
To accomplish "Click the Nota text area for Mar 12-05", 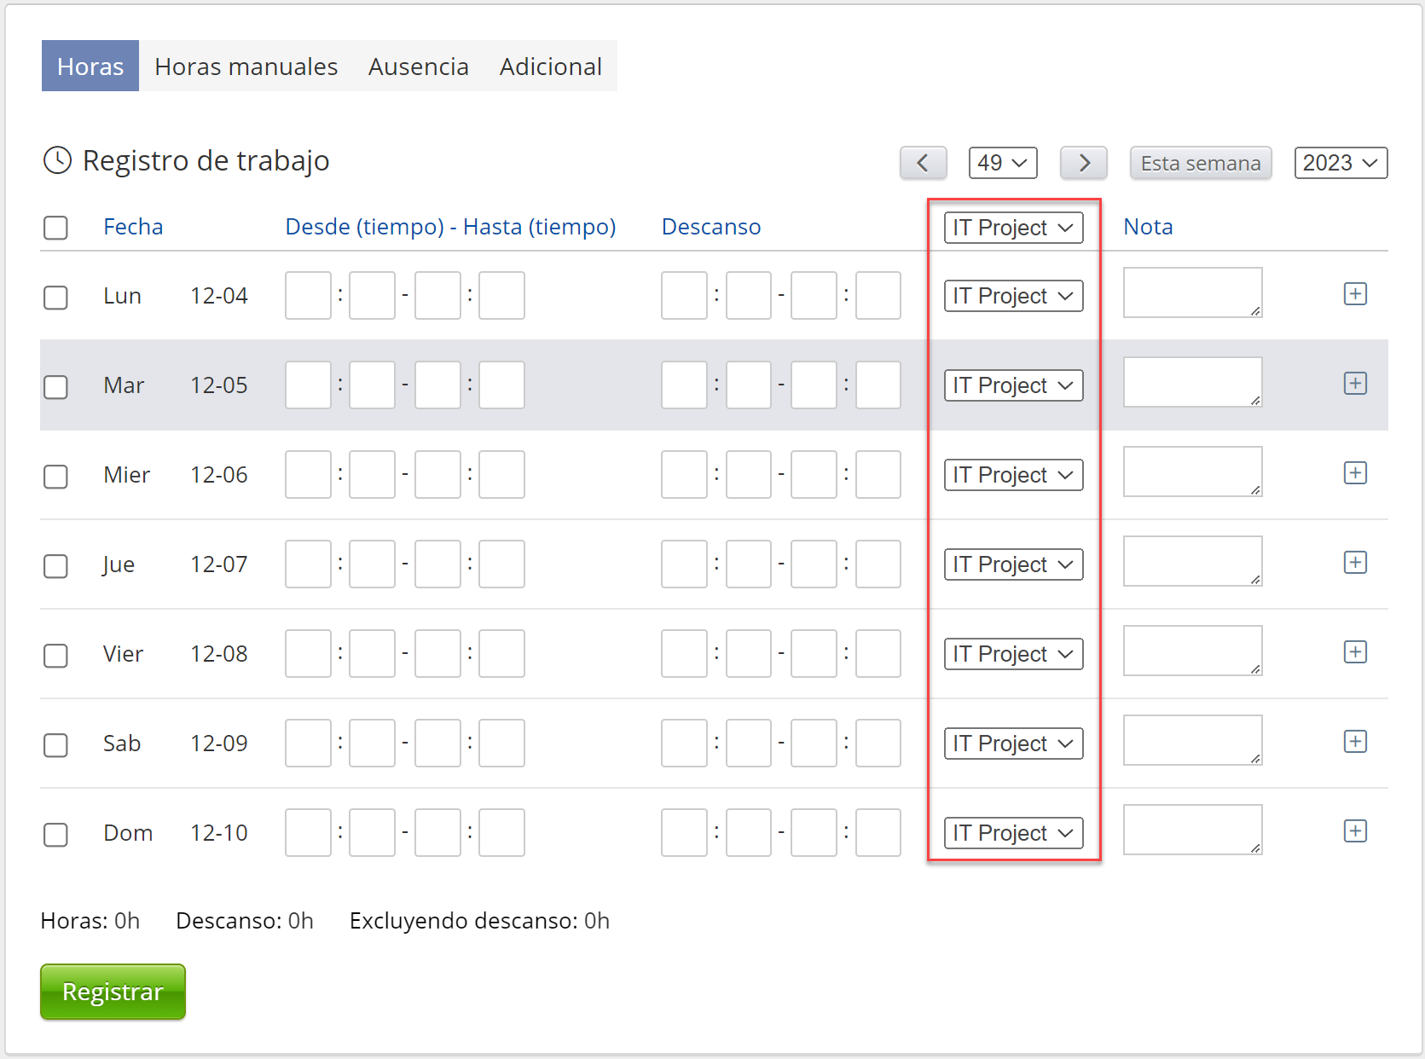I will tap(1191, 382).
